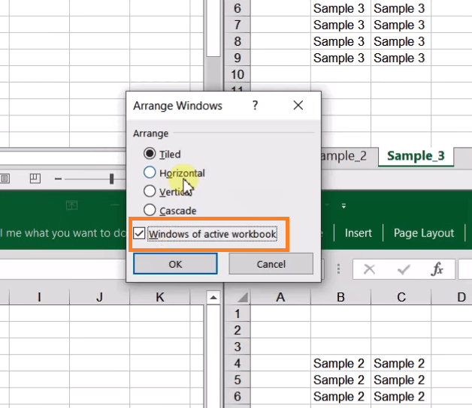Select row 10 header in upper-right window
The image size is (472, 408).
point(238,74)
